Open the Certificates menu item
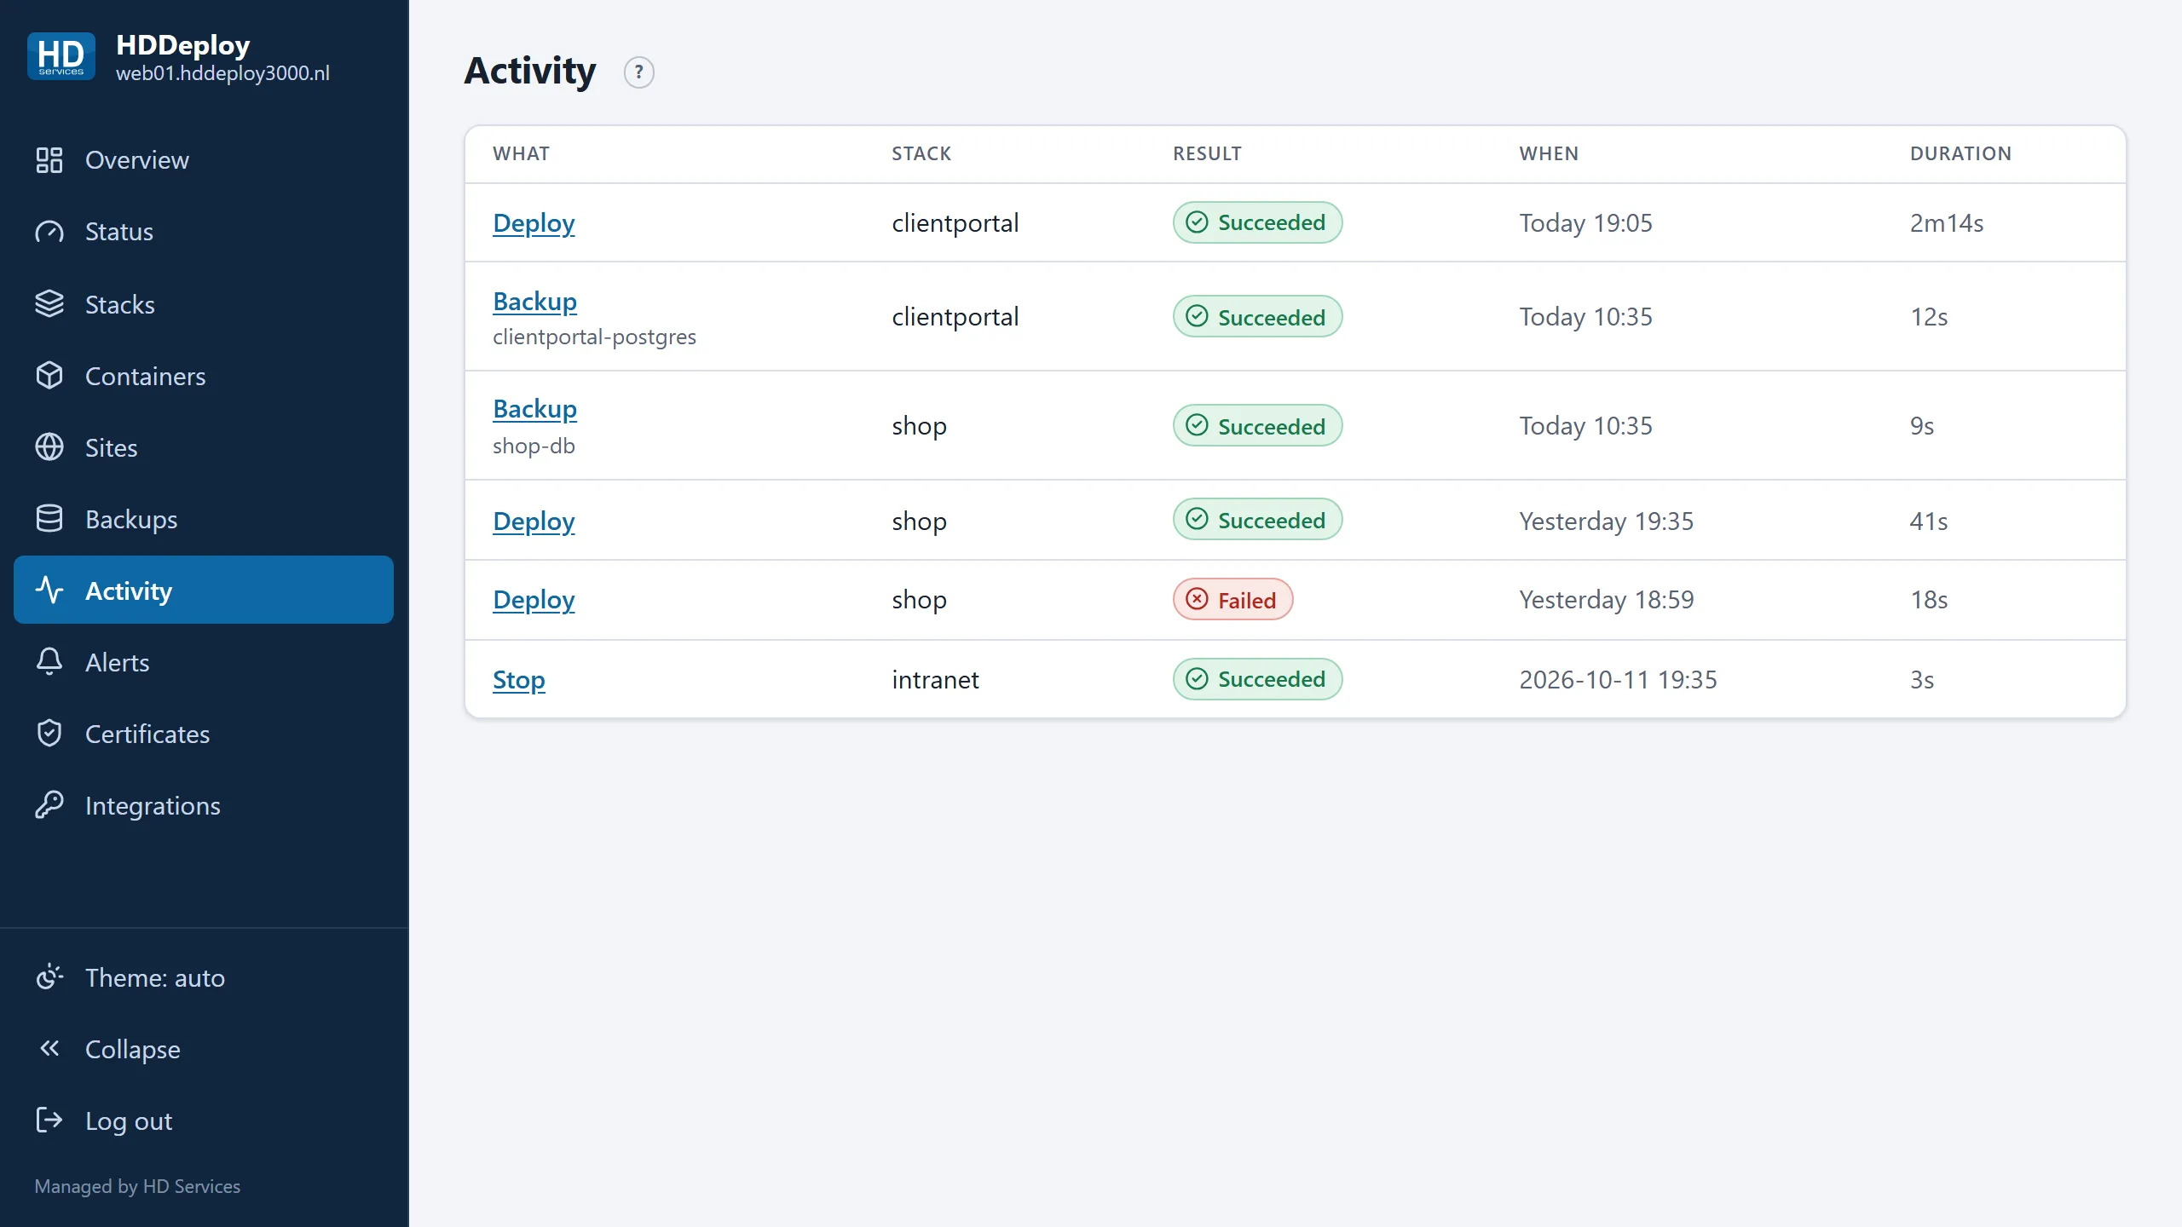 pyautogui.click(x=204, y=734)
